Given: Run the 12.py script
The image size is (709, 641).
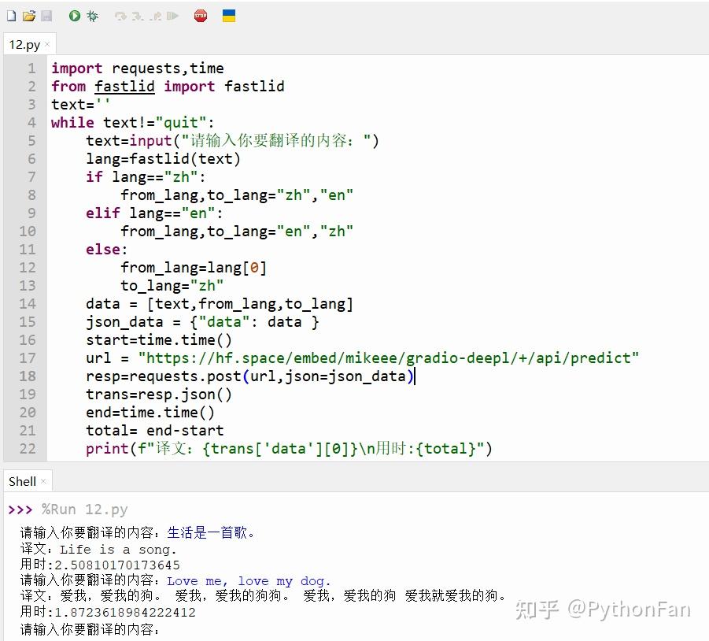Looking at the screenshot, I should (x=75, y=15).
